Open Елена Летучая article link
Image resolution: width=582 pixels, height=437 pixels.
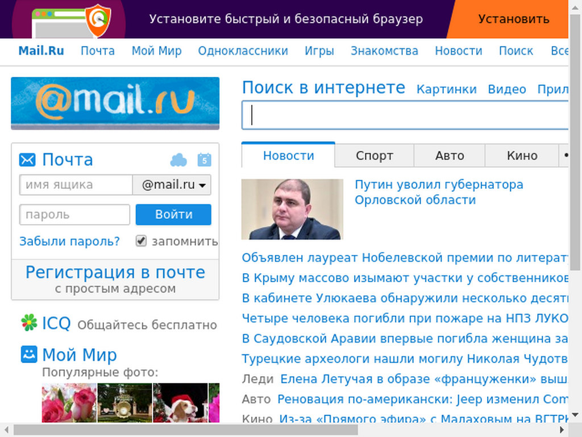(424, 378)
